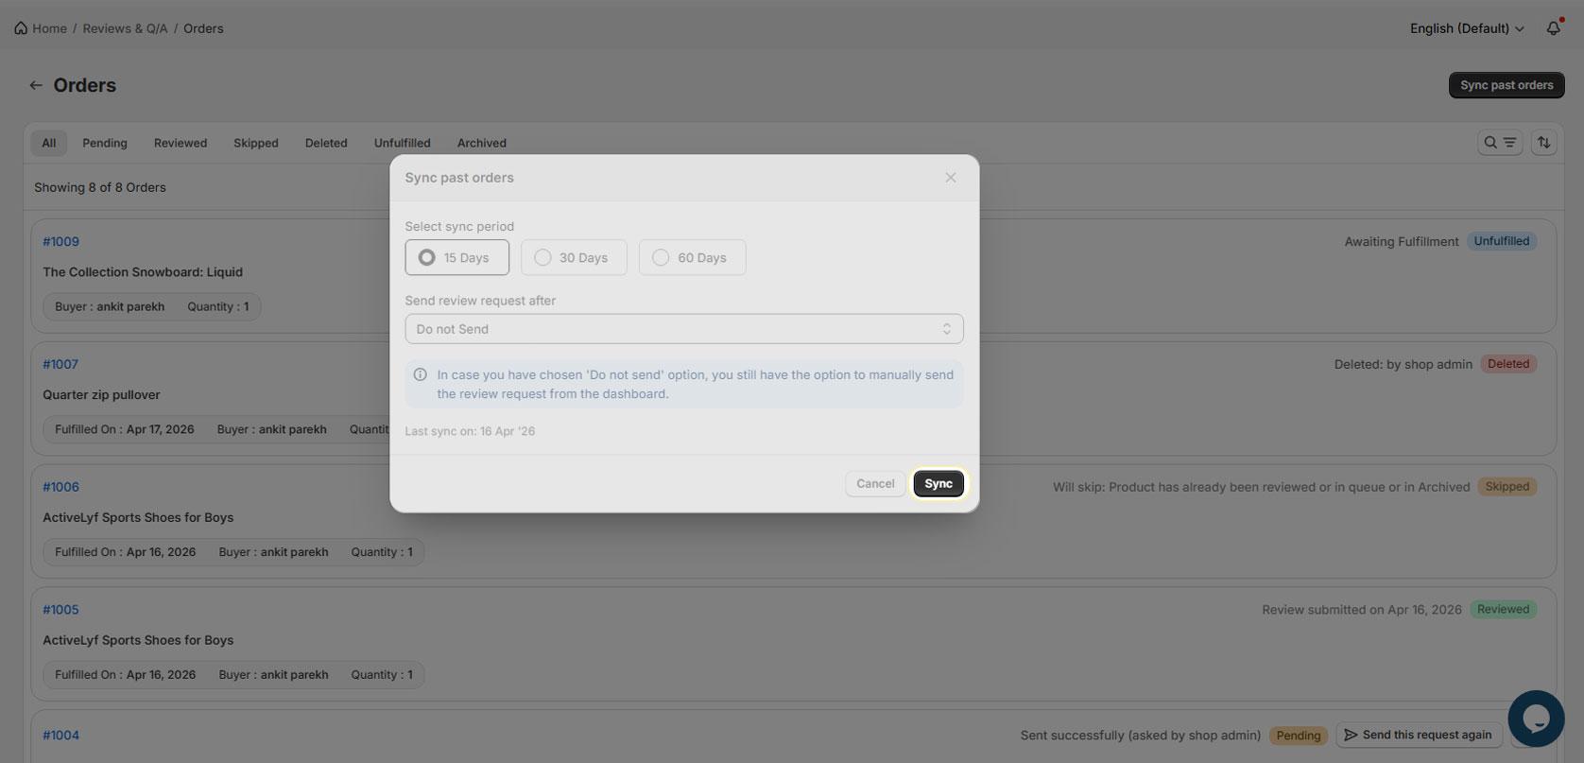Open the chat support bubble

click(1536, 719)
